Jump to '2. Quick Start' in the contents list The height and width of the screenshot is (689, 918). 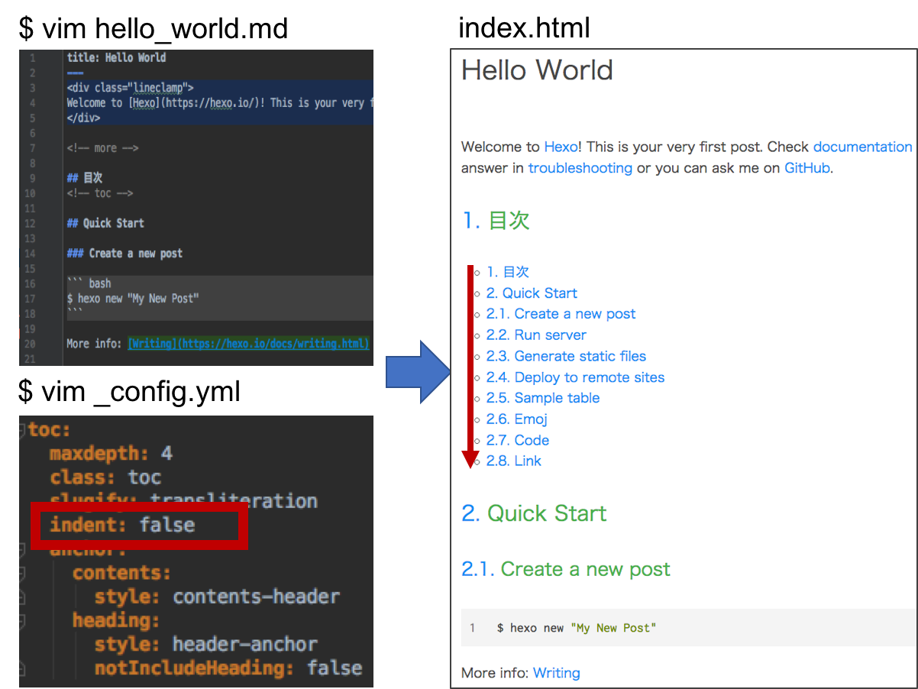pyautogui.click(x=532, y=293)
